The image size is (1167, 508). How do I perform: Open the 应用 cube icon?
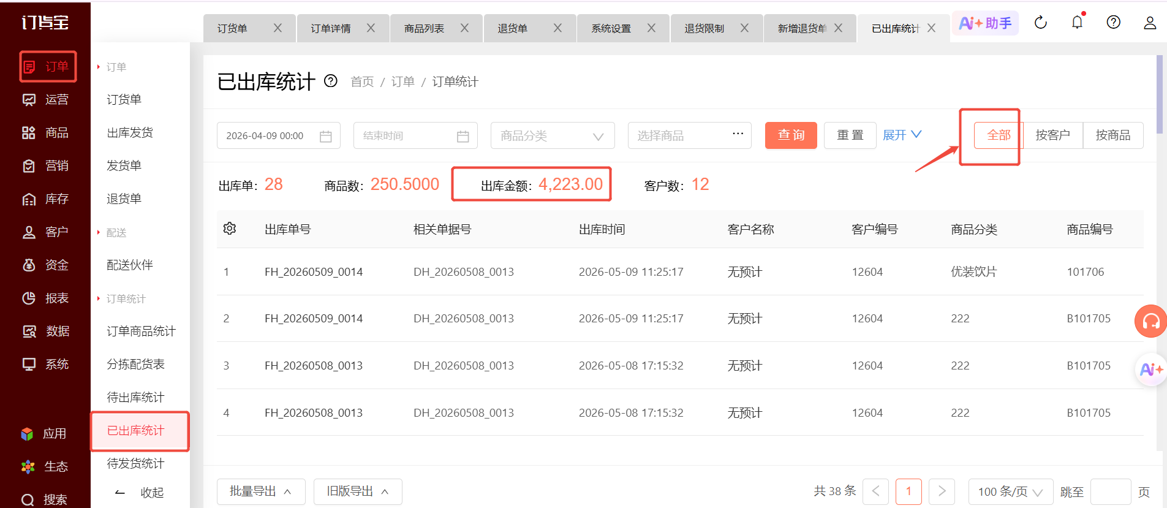(27, 434)
